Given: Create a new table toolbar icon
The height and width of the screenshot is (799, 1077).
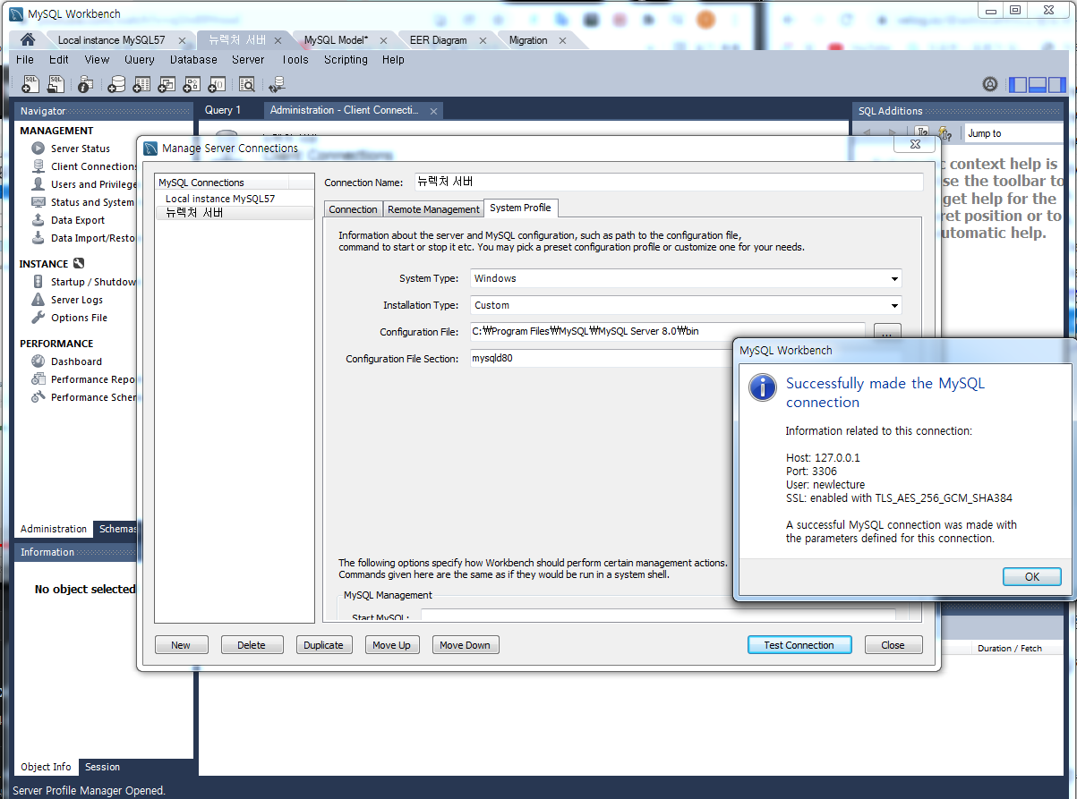Looking at the screenshot, I should coord(141,84).
